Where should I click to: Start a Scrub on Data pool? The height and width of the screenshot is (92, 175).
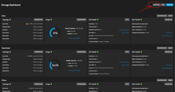pos(127,20)
